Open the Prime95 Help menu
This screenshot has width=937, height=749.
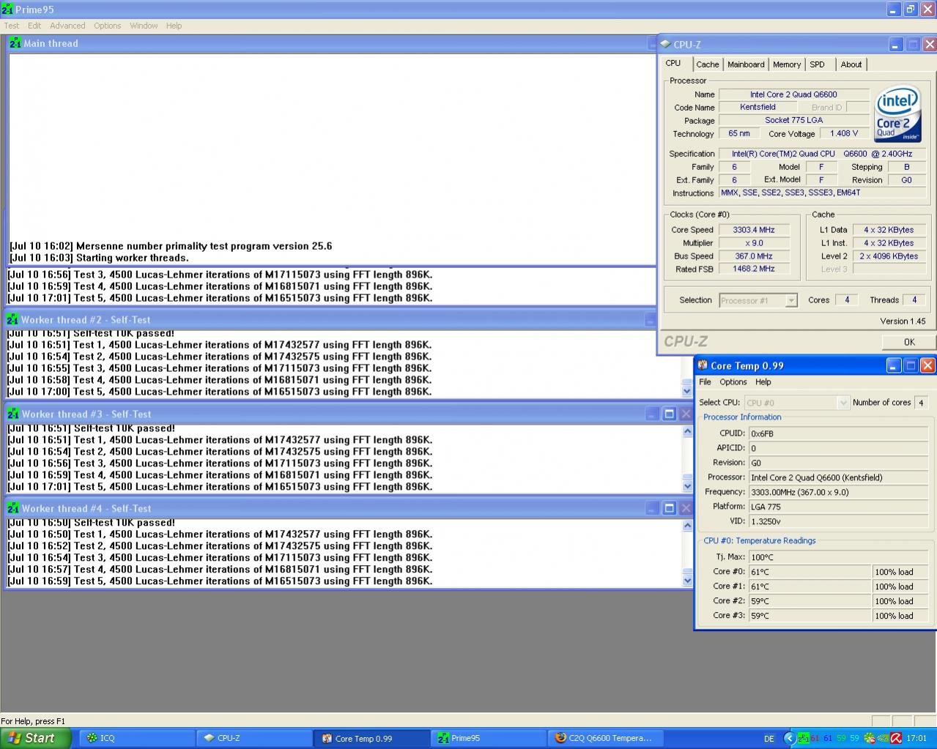[x=174, y=26]
